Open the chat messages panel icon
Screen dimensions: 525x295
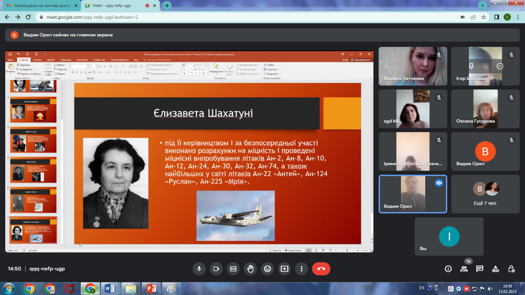[x=479, y=269]
